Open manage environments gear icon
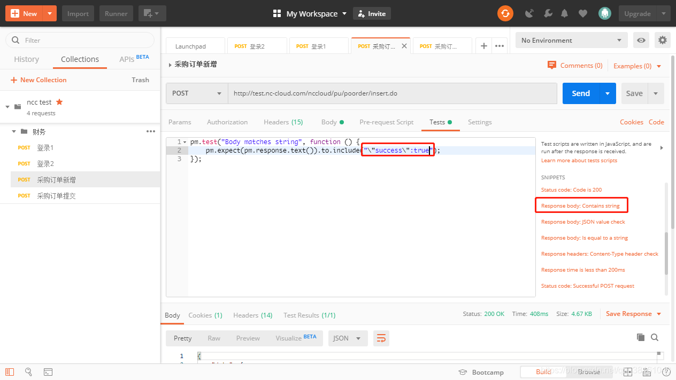 point(663,40)
